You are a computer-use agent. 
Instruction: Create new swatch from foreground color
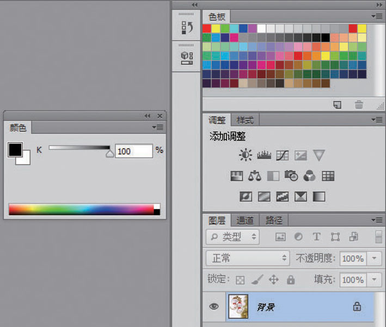pyautogui.click(x=338, y=105)
